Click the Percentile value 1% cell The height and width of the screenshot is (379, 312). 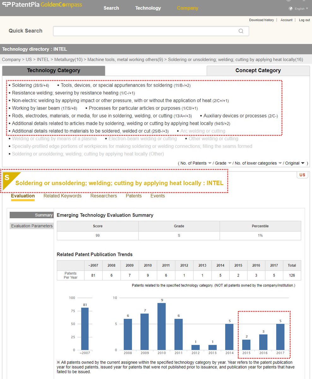pos(260,236)
